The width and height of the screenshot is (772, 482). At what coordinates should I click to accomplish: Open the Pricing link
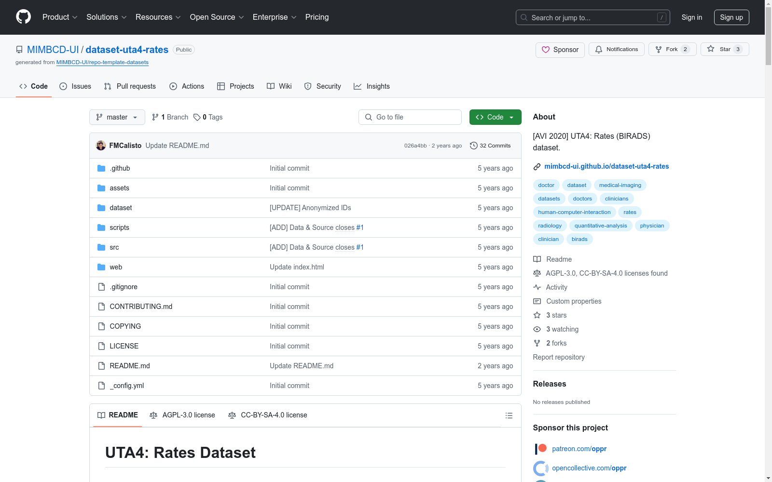(317, 17)
